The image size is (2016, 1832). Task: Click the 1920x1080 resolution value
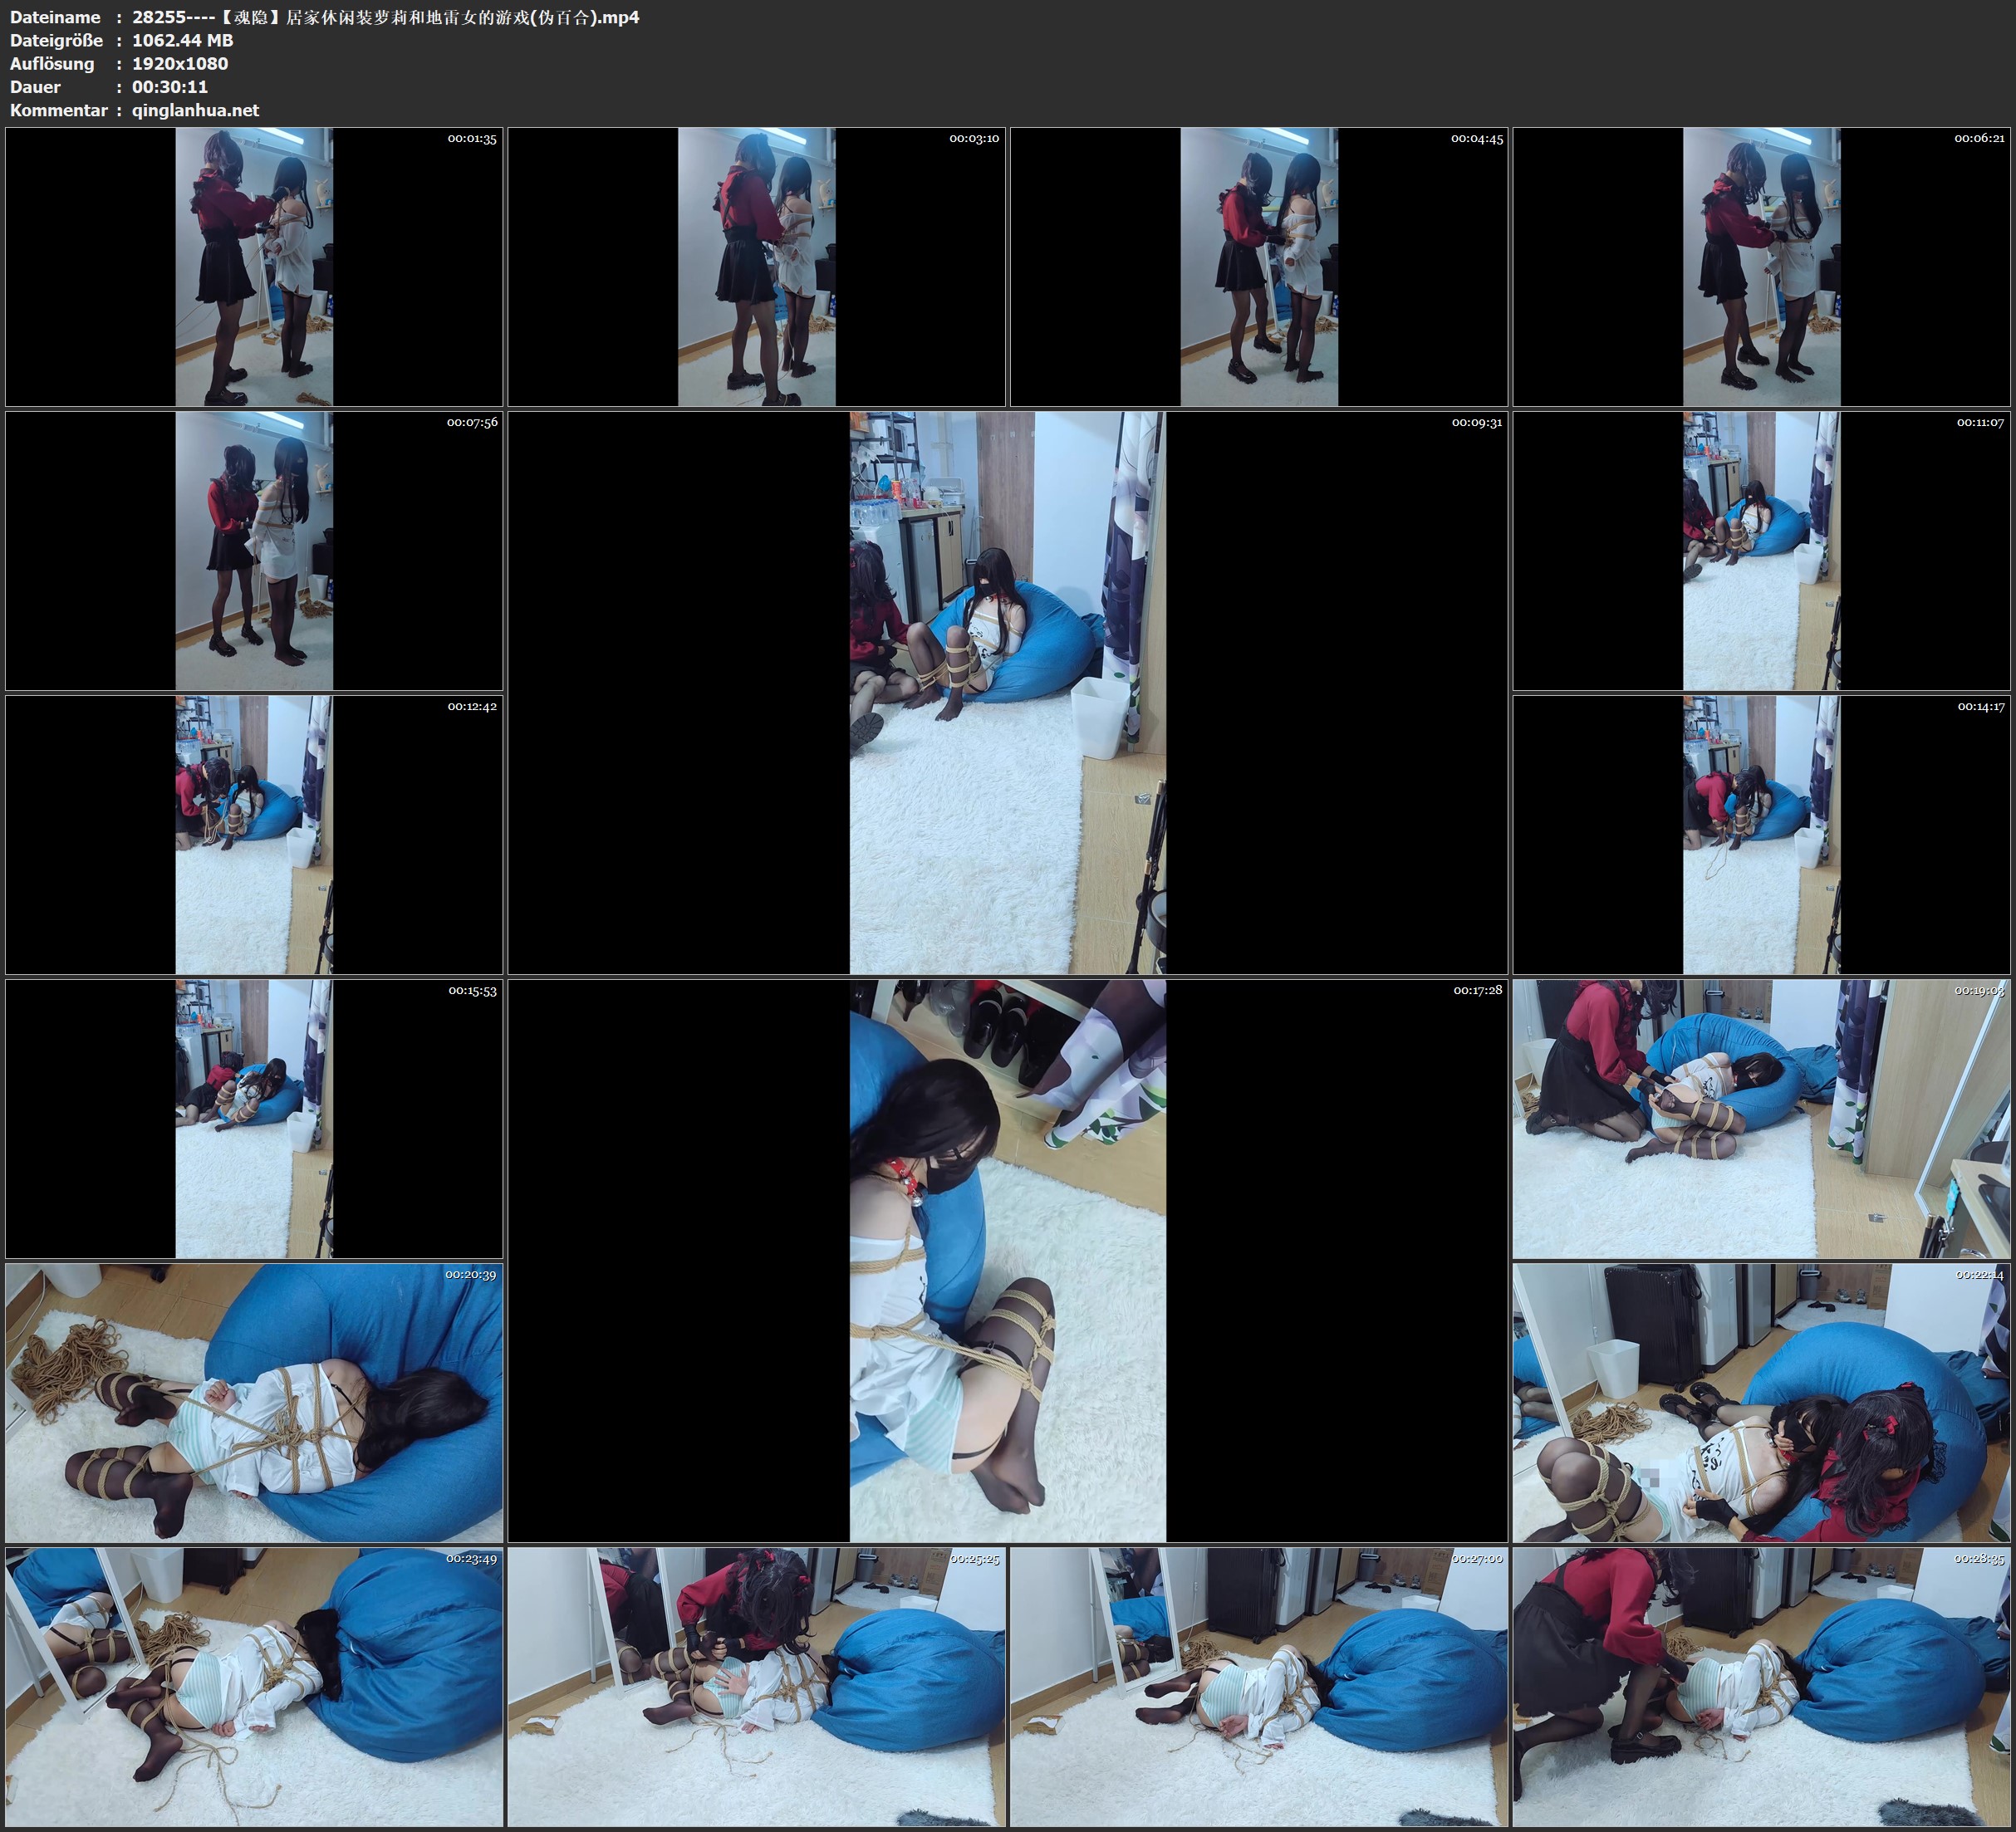pyautogui.click(x=180, y=63)
